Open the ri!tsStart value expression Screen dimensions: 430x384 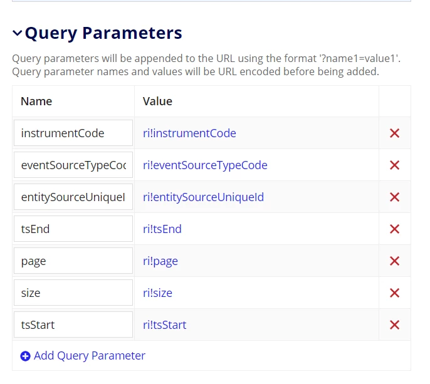click(164, 325)
